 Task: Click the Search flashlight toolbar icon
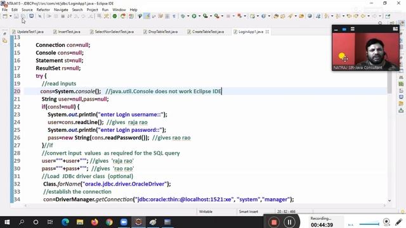click(x=291, y=16)
